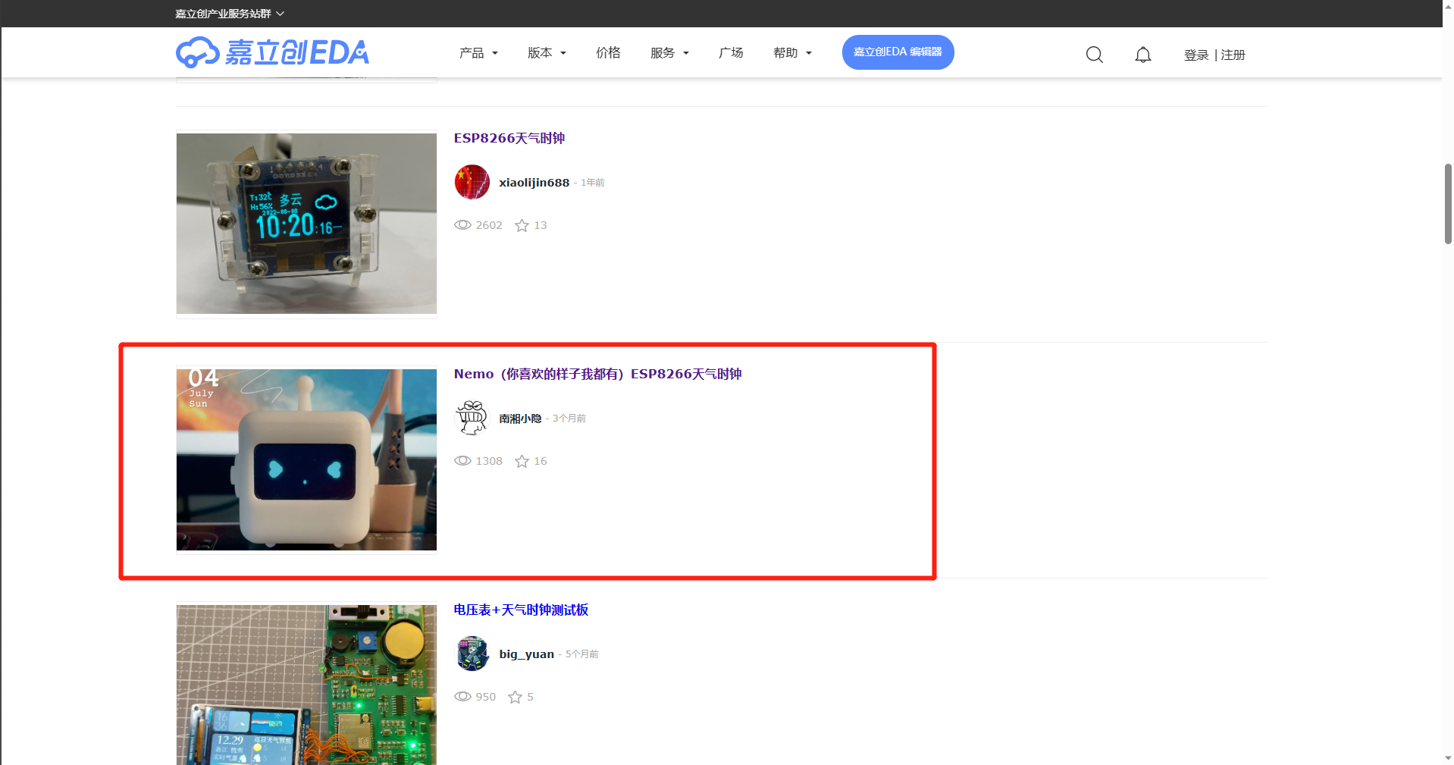Open the 广场 menu item
1454x765 pixels.
coord(731,53)
